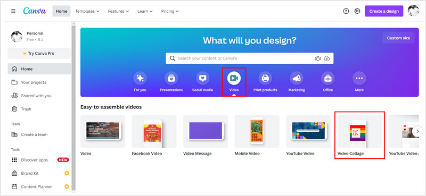Open Discover apps in the sidebar
This screenshot has width=426, height=196.
(39, 160)
